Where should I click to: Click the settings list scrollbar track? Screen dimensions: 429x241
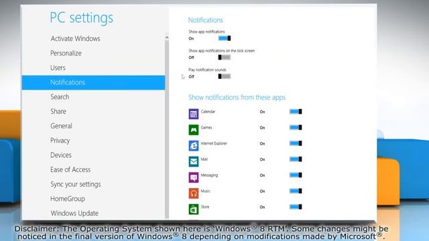[167, 130]
